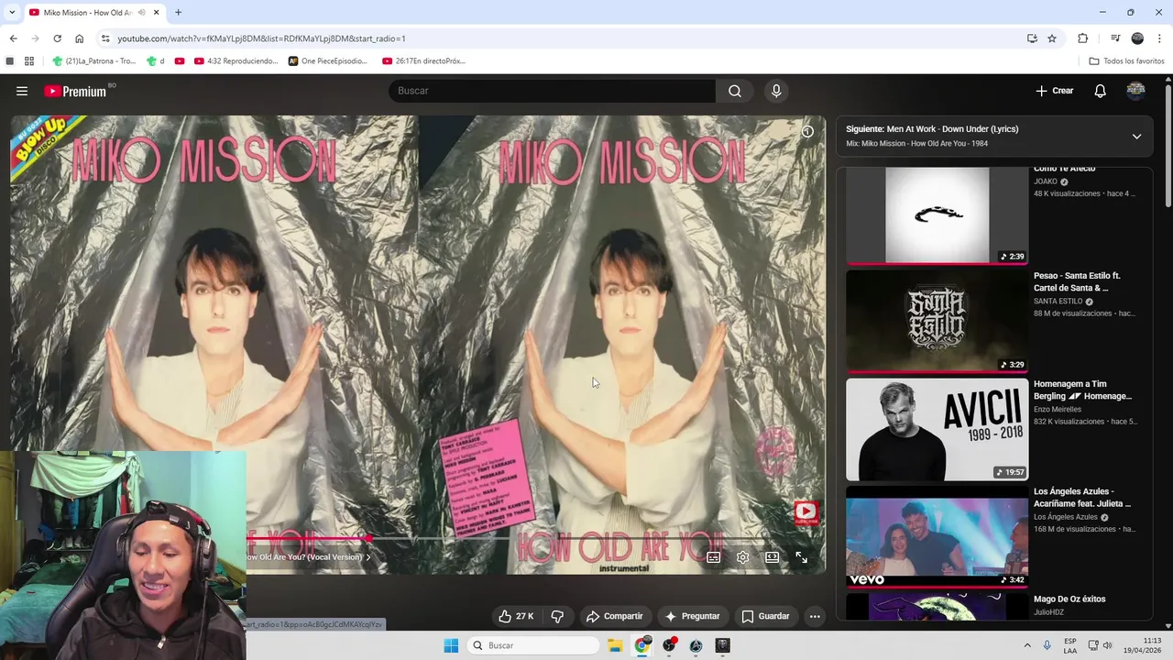Open the channel watermark on the video
Image resolution: width=1173 pixels, height=660 pixels.
(x=806, y=511)
